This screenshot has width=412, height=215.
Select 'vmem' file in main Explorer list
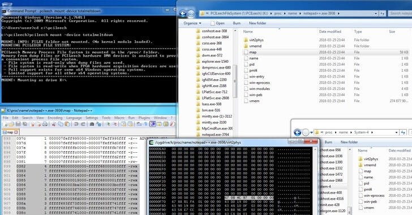point(254,101)
